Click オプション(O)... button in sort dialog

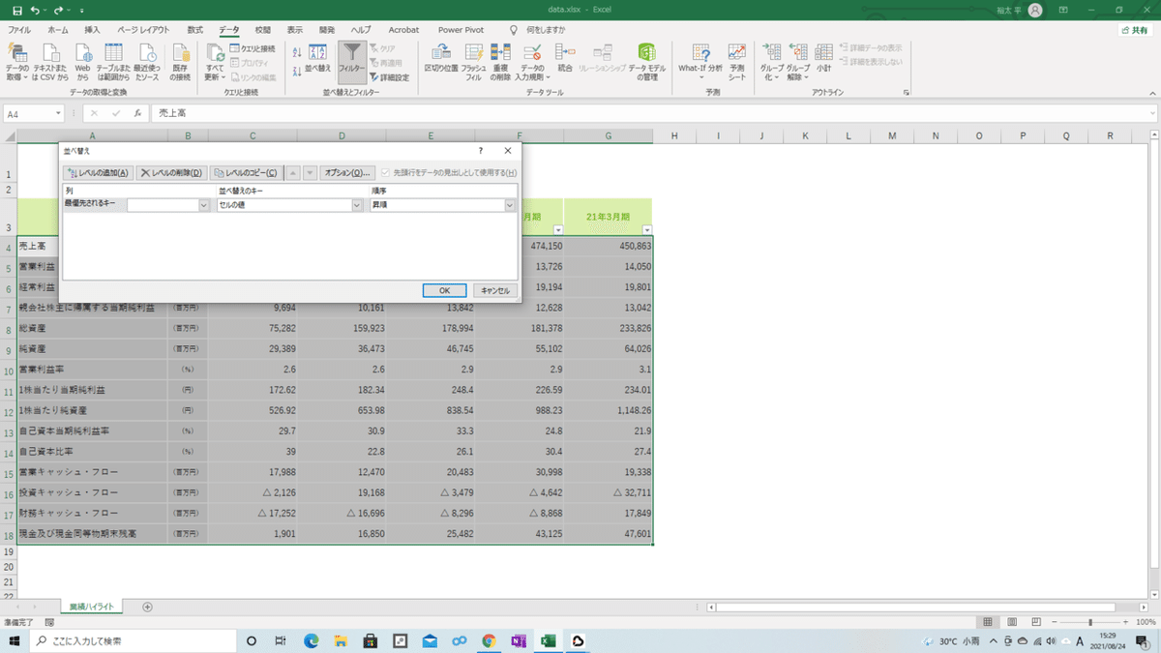pyautogui.click(x=347, y=173)
